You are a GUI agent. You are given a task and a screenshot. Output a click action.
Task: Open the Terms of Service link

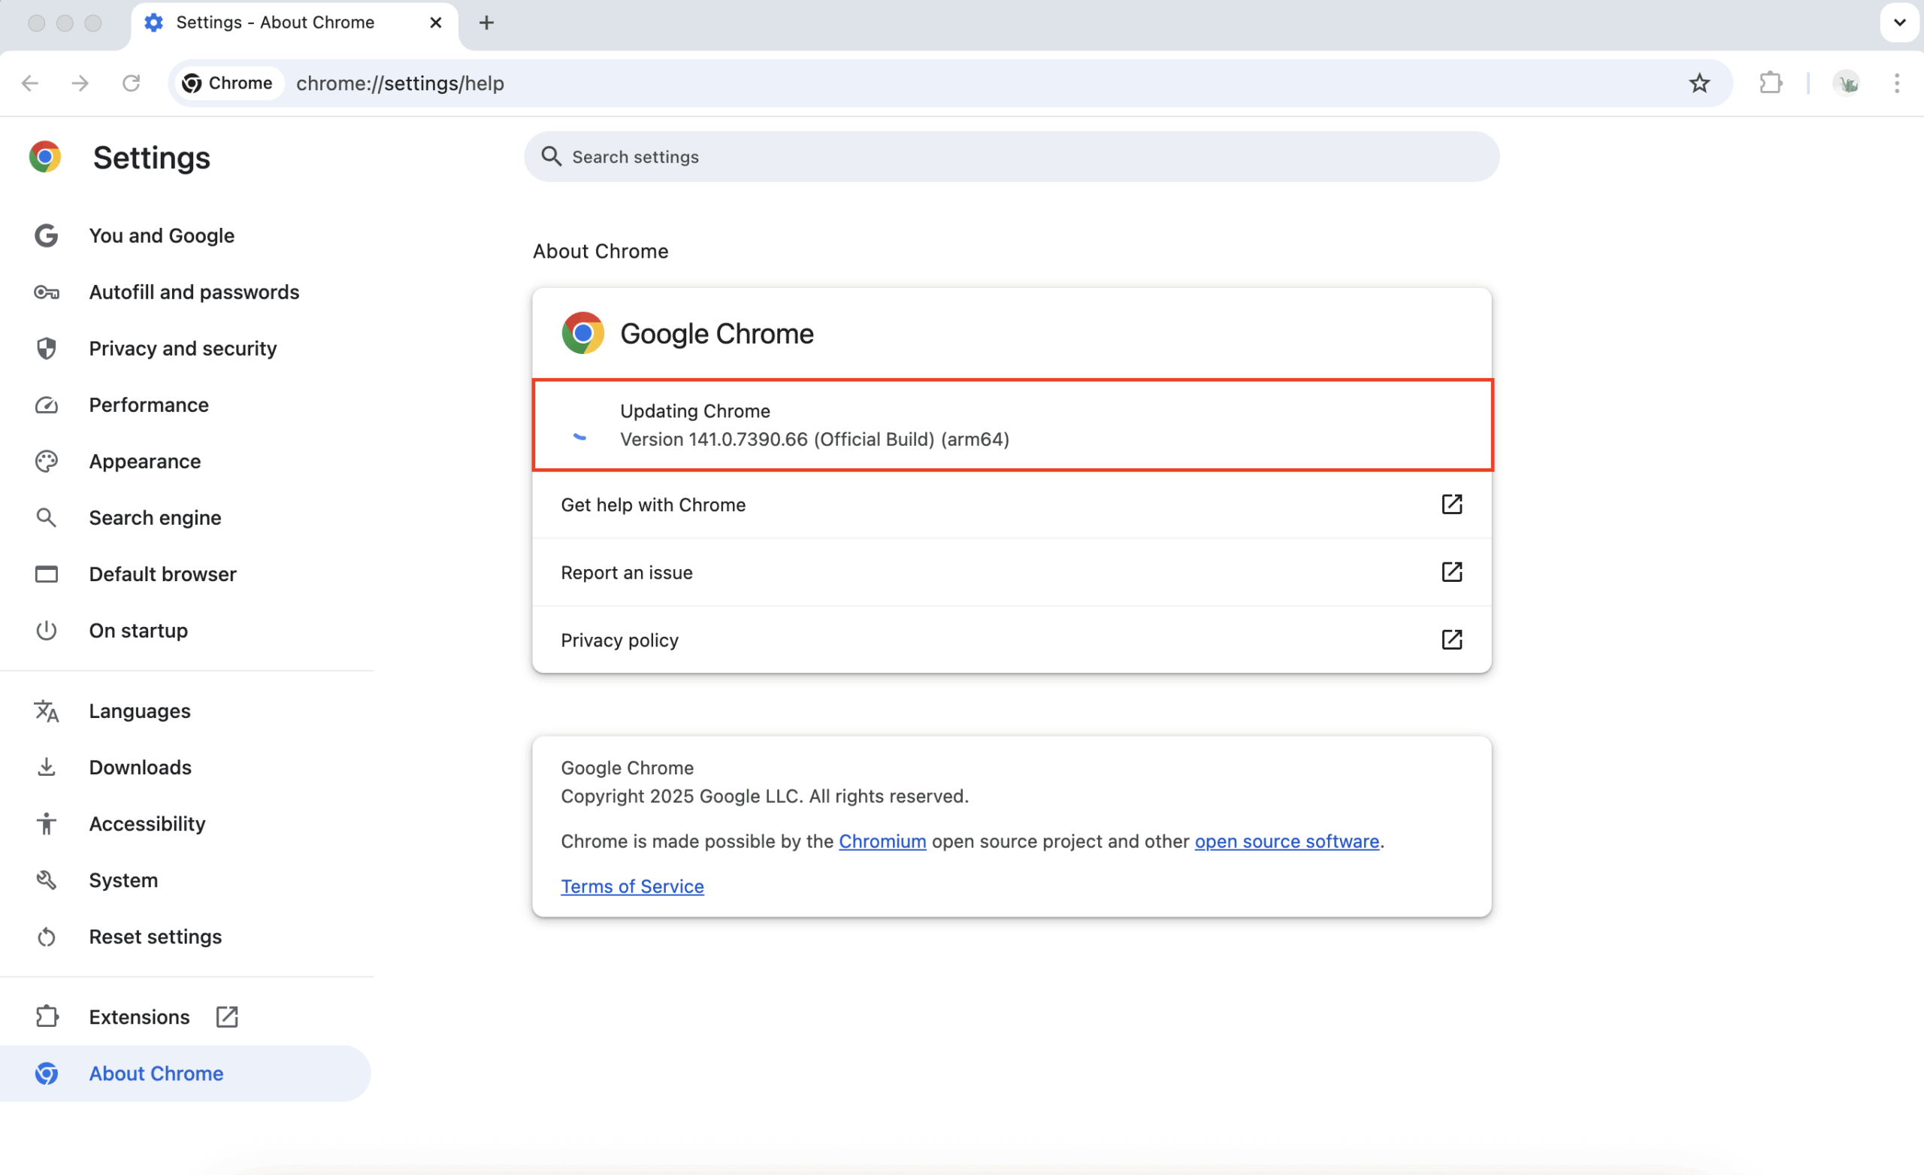(632, 887)
